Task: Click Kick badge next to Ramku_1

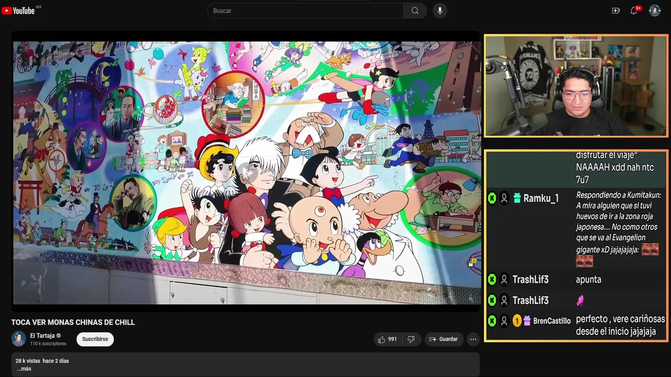Action: [x=492, y=198]
